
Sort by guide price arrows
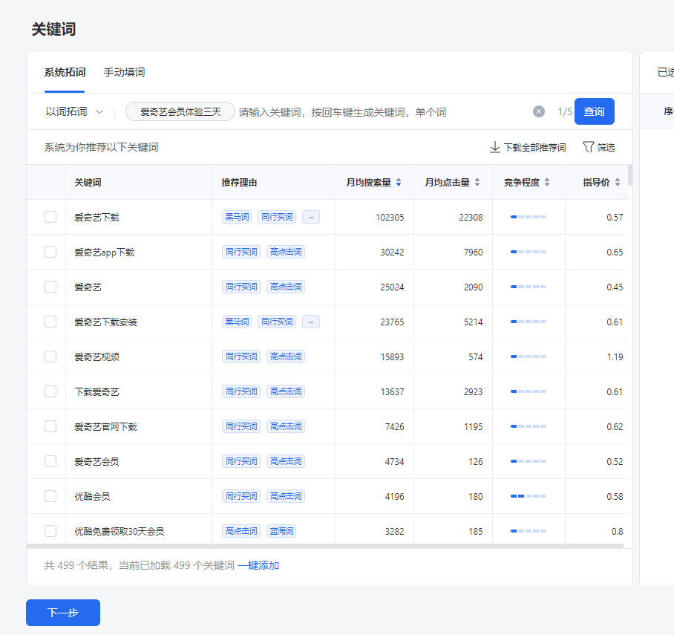click(x=618, y=183)
